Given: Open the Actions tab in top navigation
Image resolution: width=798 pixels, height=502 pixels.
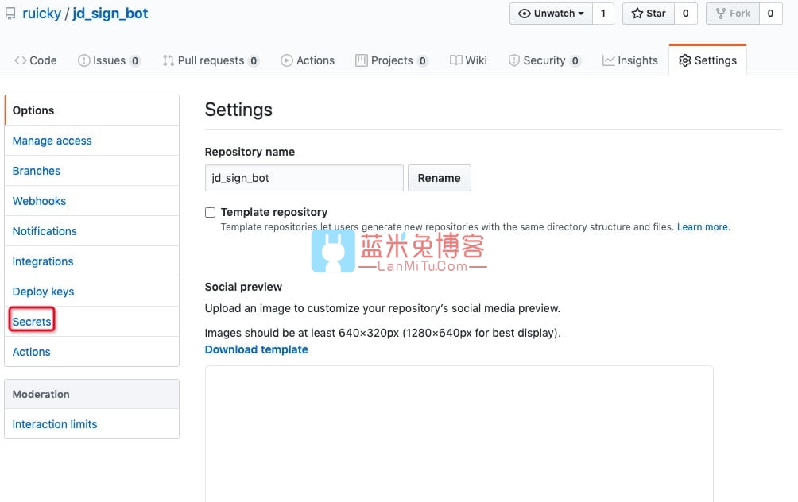Looking at the screenshot, I should pyautogui.click(x=308, y=60).
